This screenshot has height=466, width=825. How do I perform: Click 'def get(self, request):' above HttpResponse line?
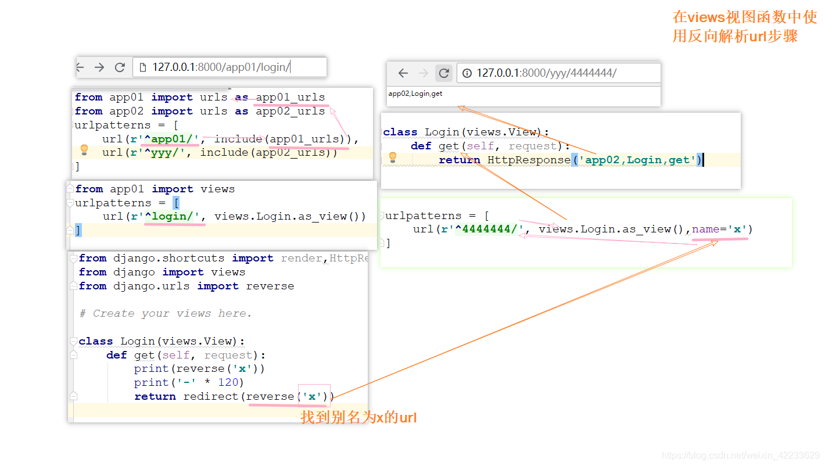(x=490, y=146)
